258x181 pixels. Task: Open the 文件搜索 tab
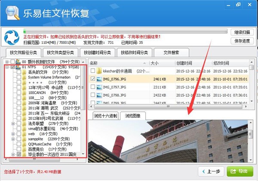171,52
